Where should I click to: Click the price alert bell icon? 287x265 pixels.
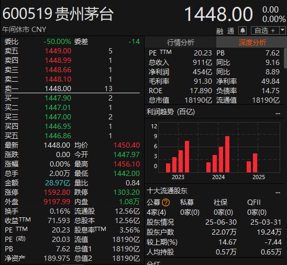(242, 30)
